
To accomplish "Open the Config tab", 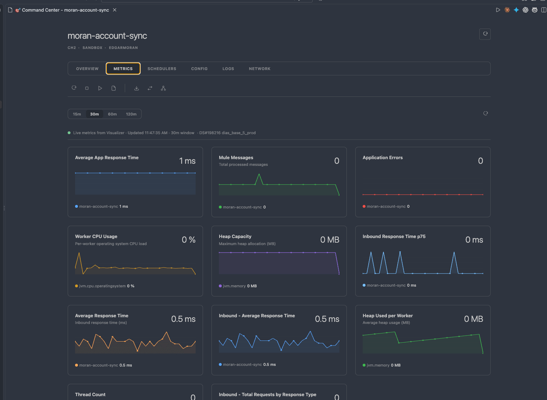I will click(199, 69).
